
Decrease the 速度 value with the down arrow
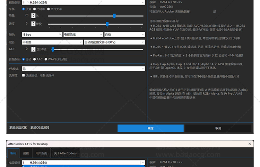tap(33, 25)
